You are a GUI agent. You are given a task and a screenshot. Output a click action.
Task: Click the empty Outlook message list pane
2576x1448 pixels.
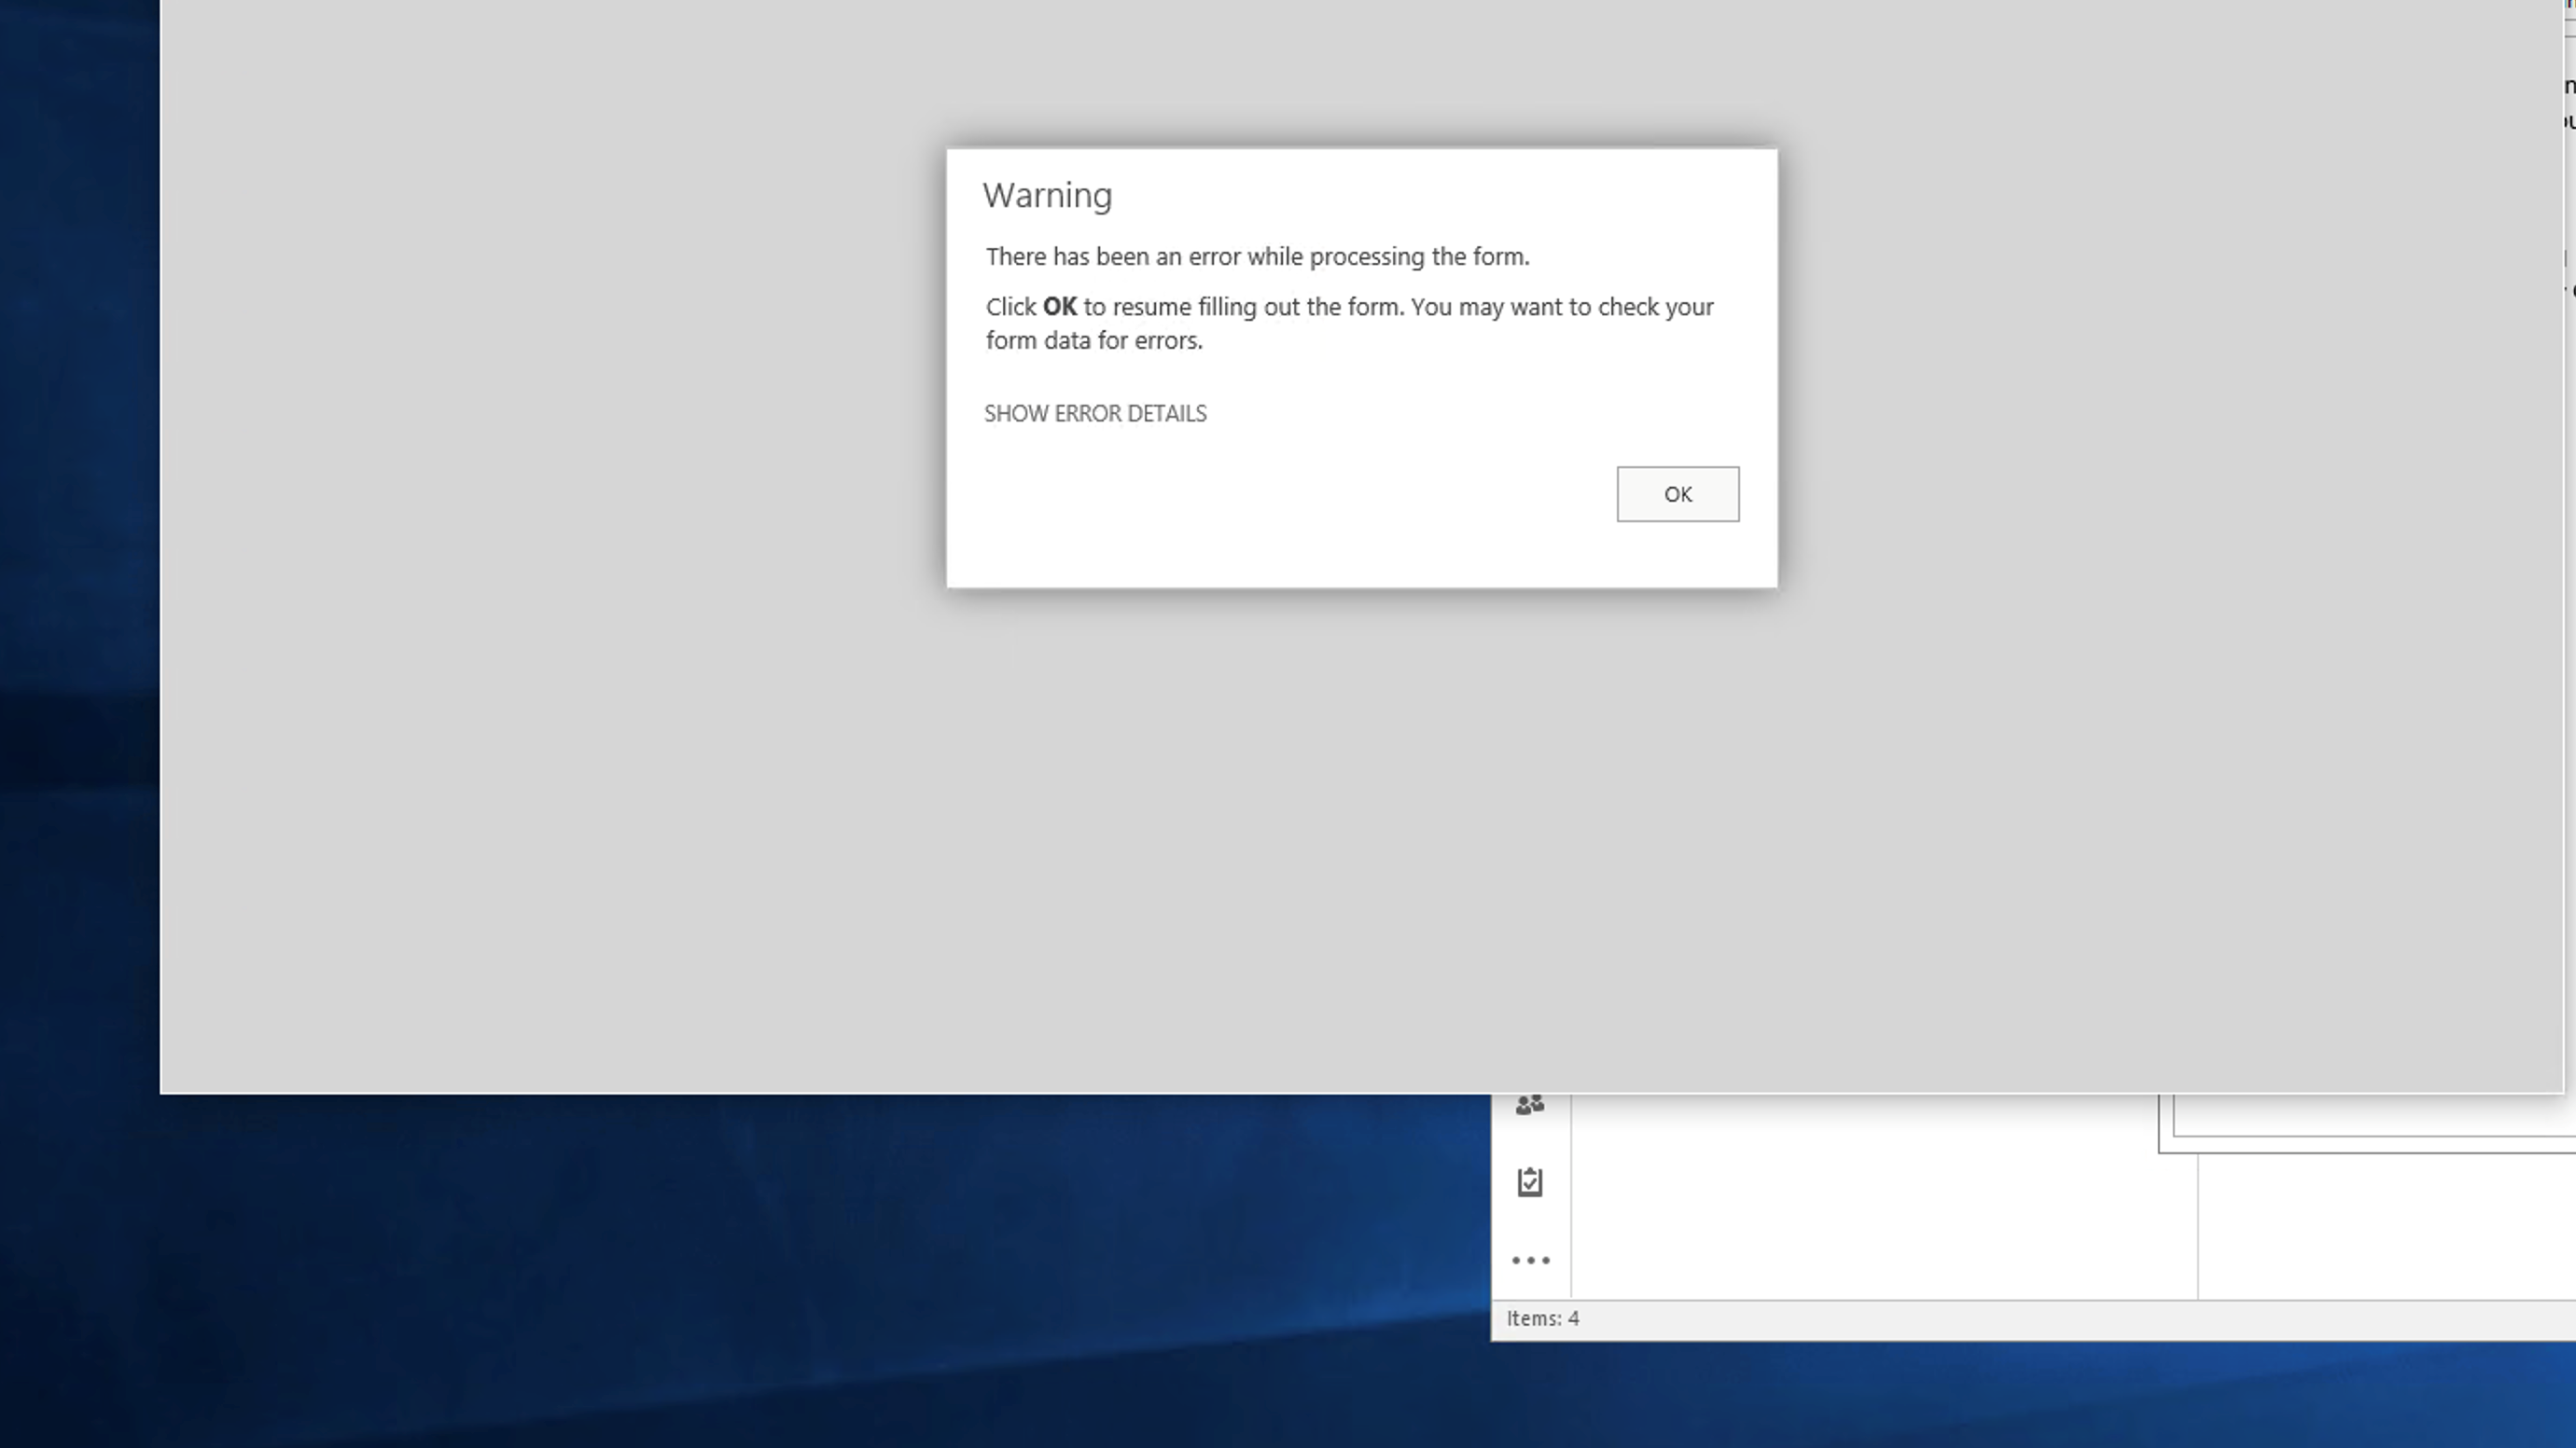[x=1880, y=1220]
